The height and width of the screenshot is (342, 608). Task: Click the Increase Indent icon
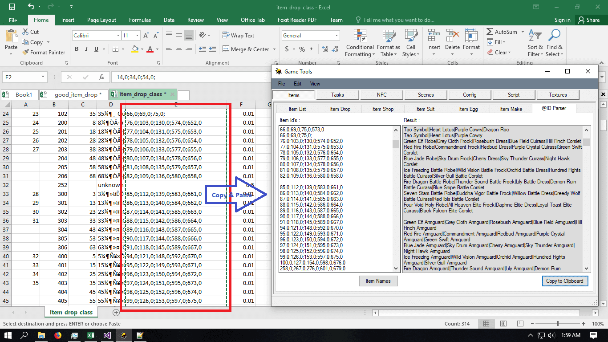212,49
